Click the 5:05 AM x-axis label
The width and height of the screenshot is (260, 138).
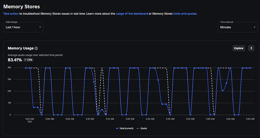coord(70,119)
